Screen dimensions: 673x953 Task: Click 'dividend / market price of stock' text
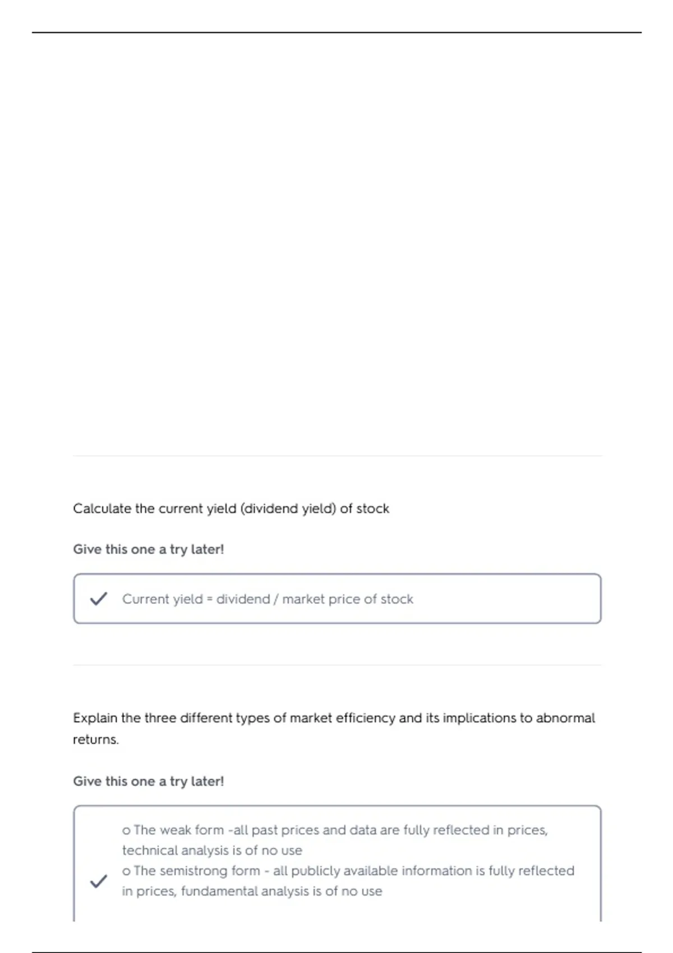[x=315, y=599]
